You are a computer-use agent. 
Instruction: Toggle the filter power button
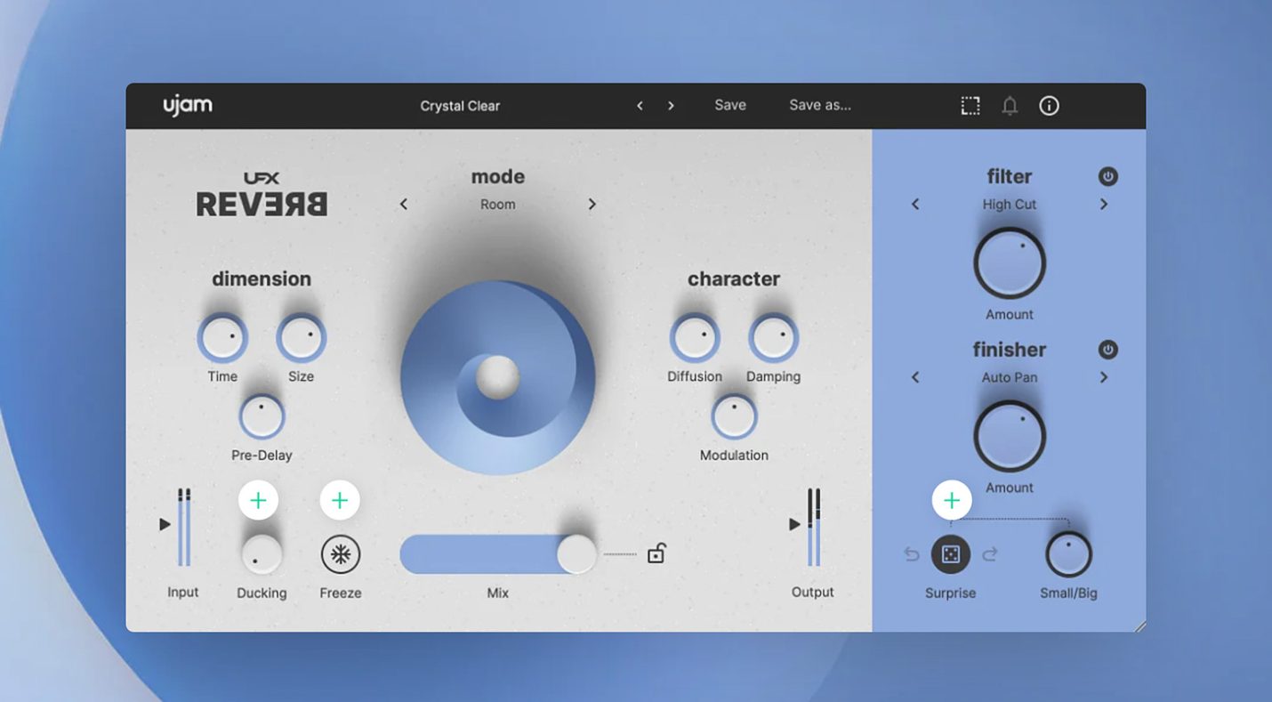pyautogui.click(x=1107, y=176)
